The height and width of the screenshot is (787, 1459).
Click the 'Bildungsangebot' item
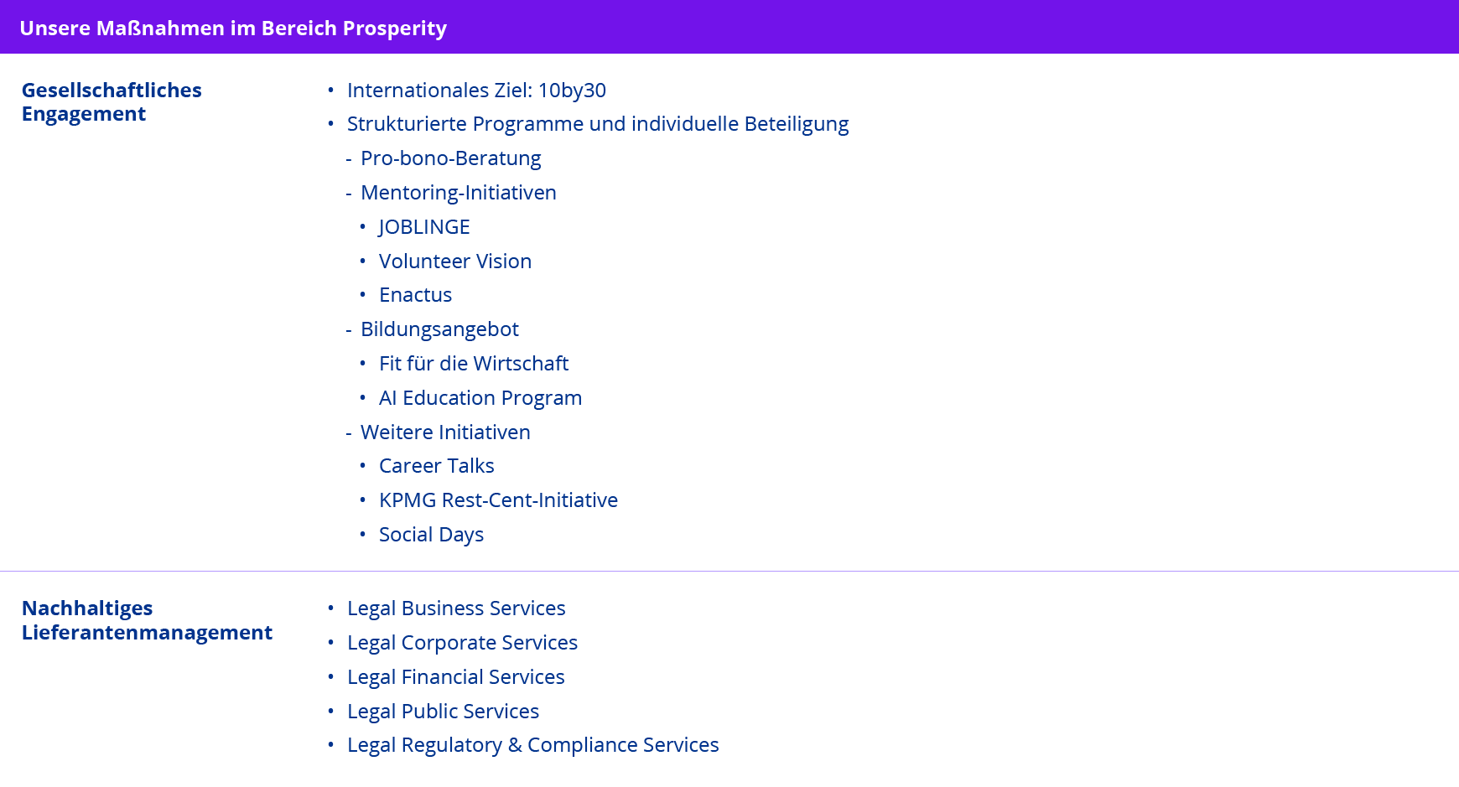point(439,329)
